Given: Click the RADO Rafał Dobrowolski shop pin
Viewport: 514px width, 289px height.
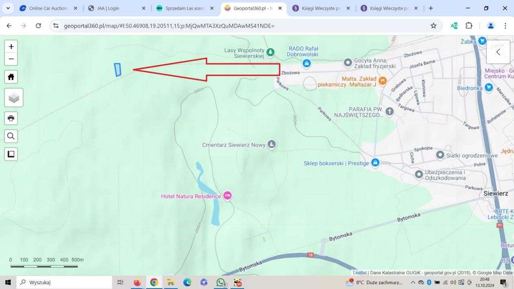Looking at the screenshot, I should (x=306, y=63).
